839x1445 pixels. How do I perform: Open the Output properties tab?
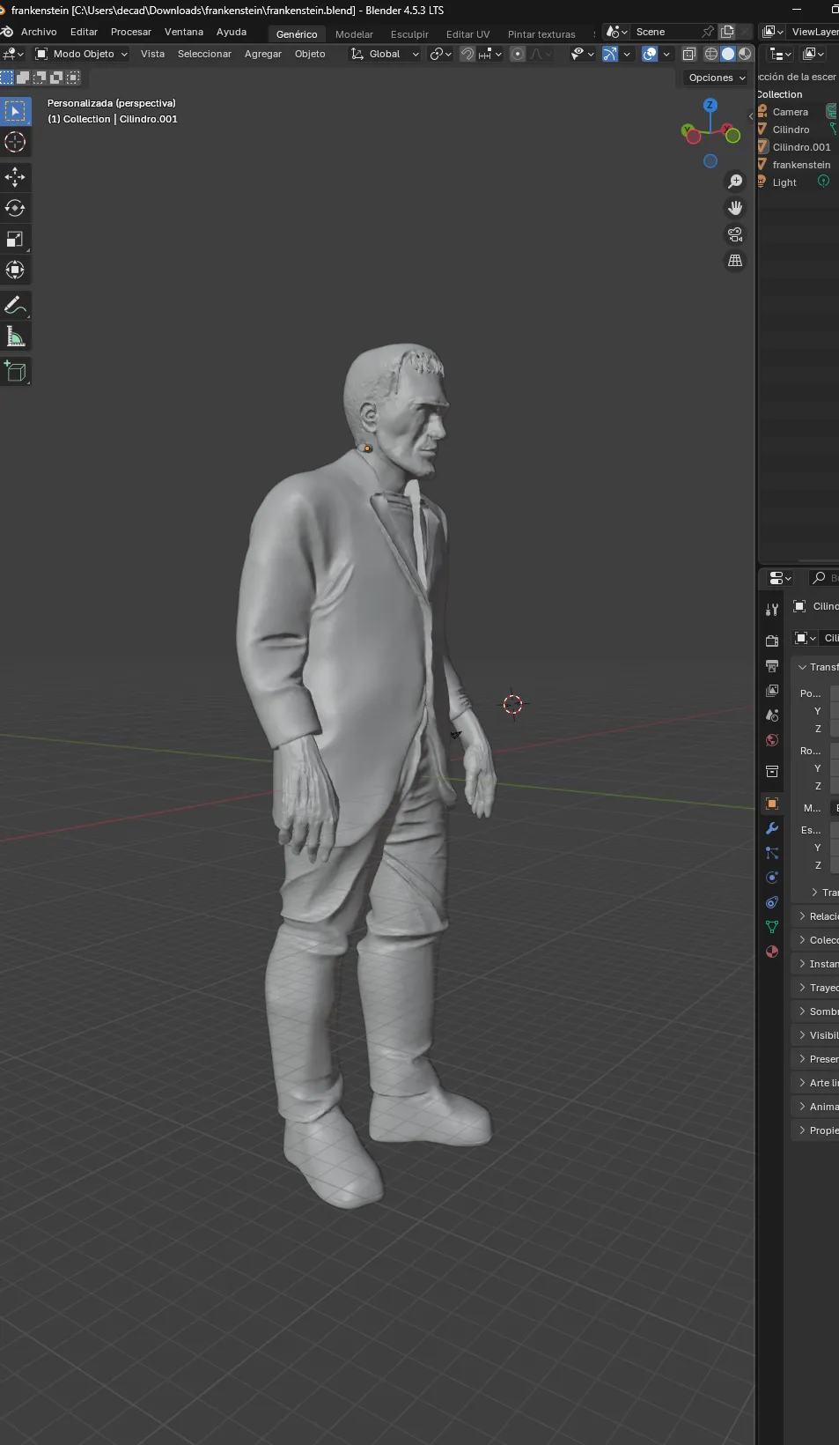coord(772,665)
